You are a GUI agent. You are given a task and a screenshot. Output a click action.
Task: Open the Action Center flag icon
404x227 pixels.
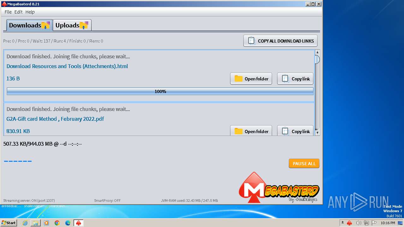pyautogui.click(x=374, y=223)
